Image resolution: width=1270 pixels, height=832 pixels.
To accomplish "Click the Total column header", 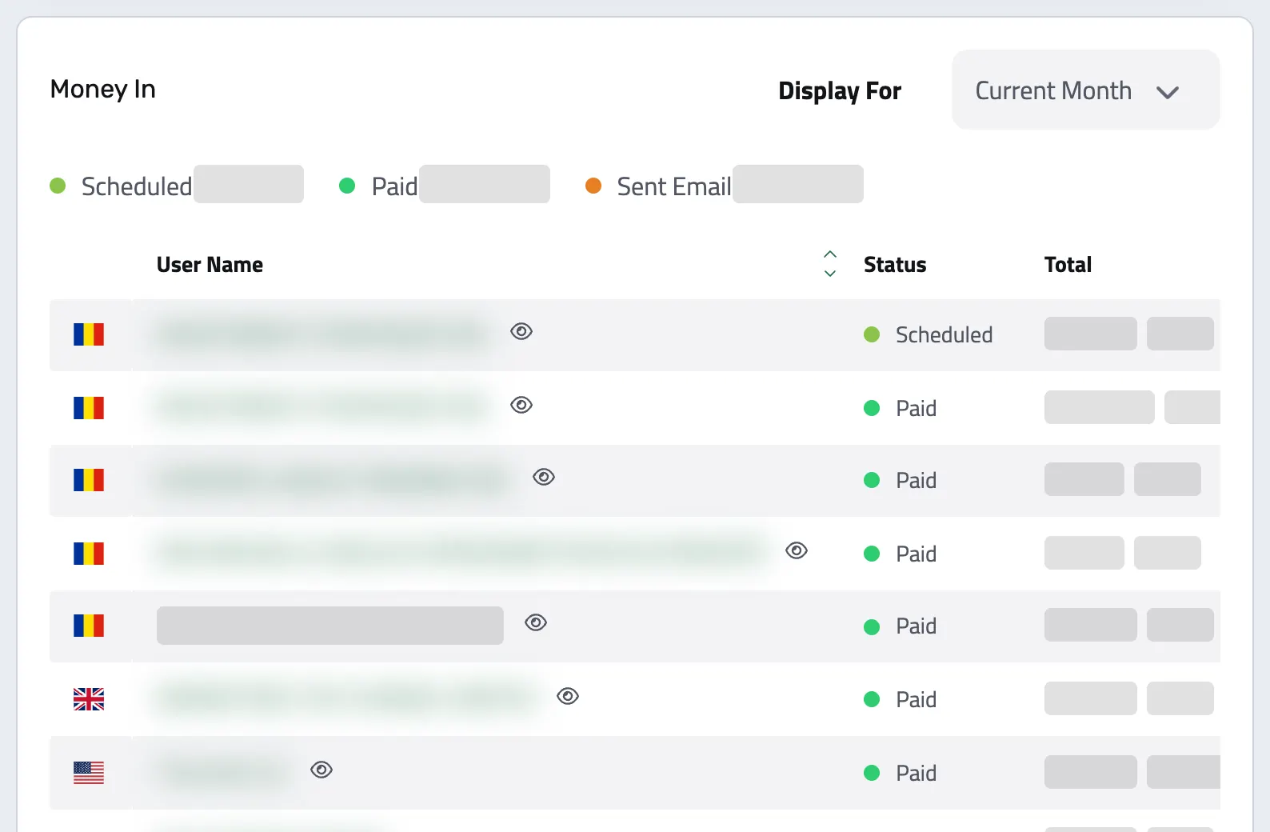I will [1068, 265].
